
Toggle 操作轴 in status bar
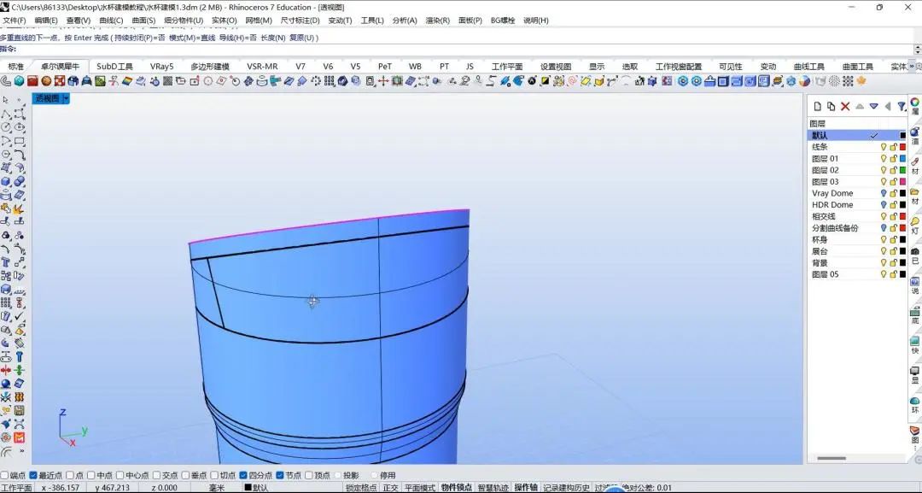(526, 488)
